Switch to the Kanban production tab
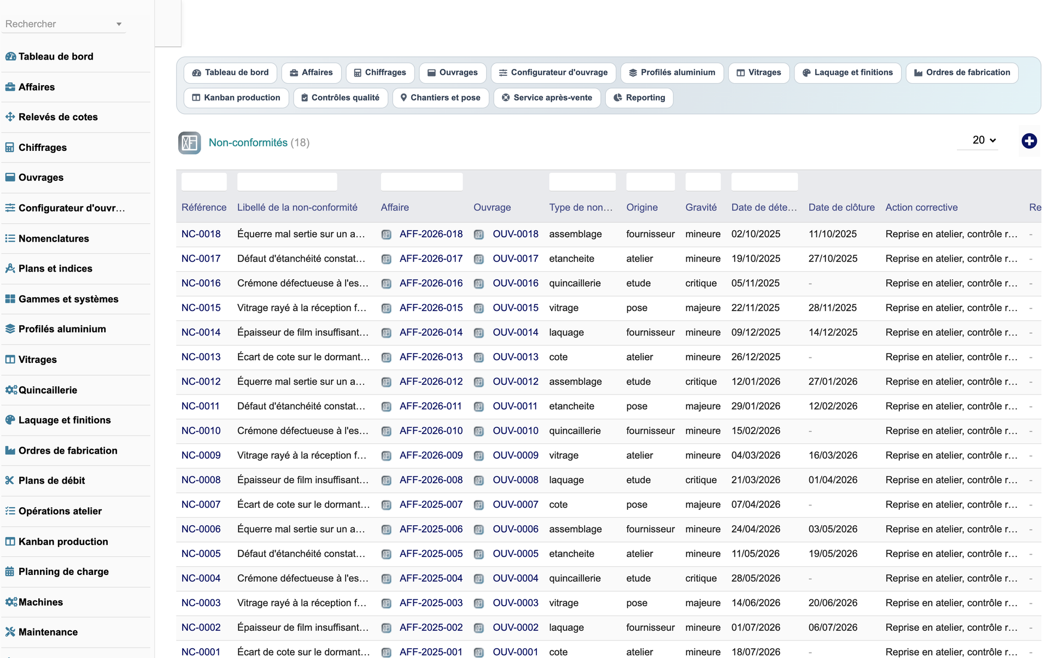 point(236,98)
